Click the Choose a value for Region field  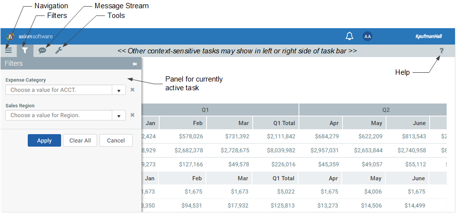[59, 115]
